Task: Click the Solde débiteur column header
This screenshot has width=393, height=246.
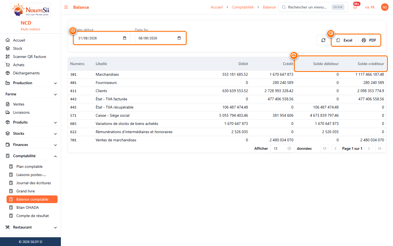Action: point(326,64)
